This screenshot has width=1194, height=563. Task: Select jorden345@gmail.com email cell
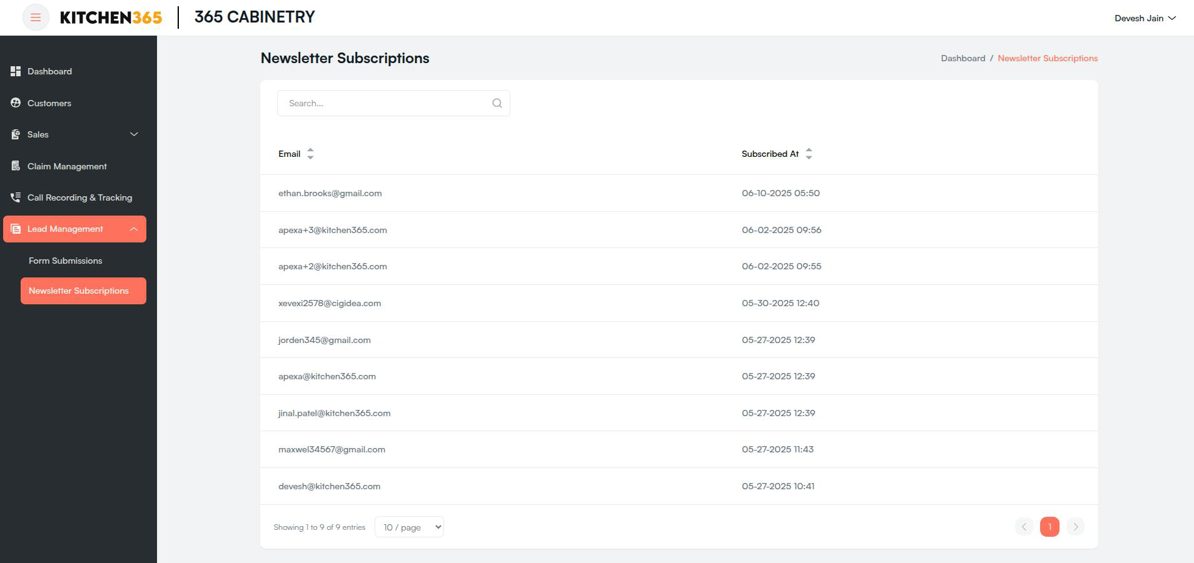[x=325, y=340]
